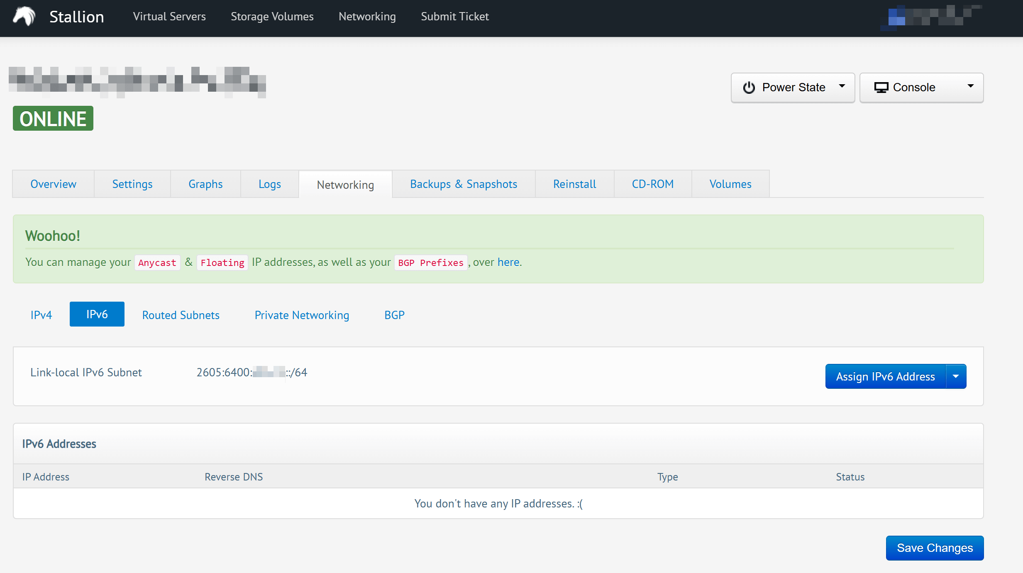Follow the 'here' link in Woohoo notice

(x=508, y=262)
